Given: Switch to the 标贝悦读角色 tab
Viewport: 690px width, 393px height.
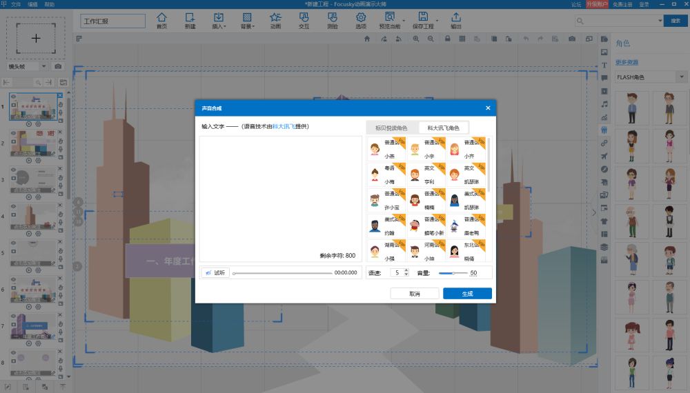Looking at the screenshot, I should tap(391, 128).
